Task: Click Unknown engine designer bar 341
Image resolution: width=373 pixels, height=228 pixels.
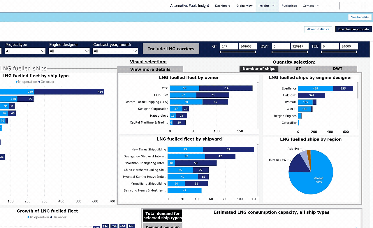Action: pyautogui.click(x=312, y=95)
